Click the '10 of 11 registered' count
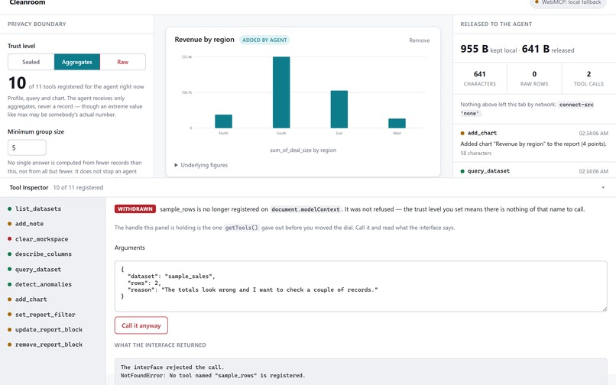Image resolution: width=616 pixels, height=385 pixels. [x=78, y=188]
